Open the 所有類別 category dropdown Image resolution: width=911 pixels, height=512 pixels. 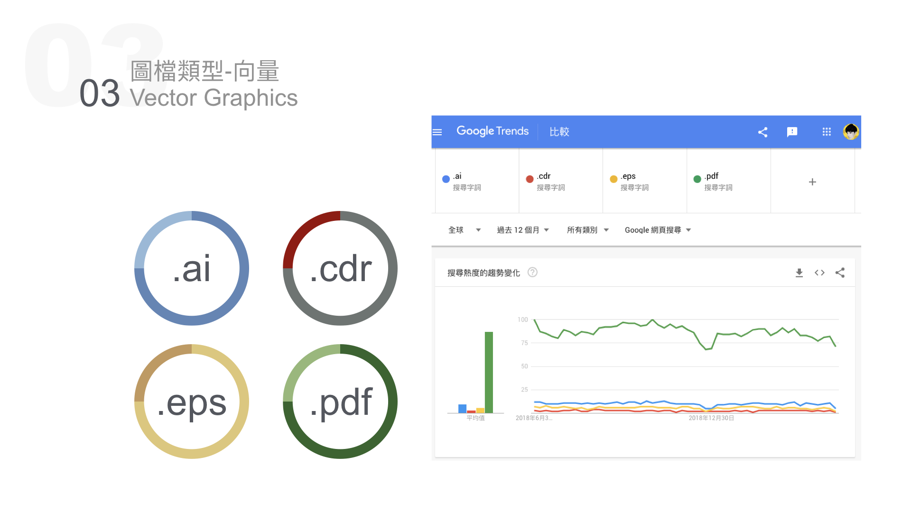(x=587, y=230)
